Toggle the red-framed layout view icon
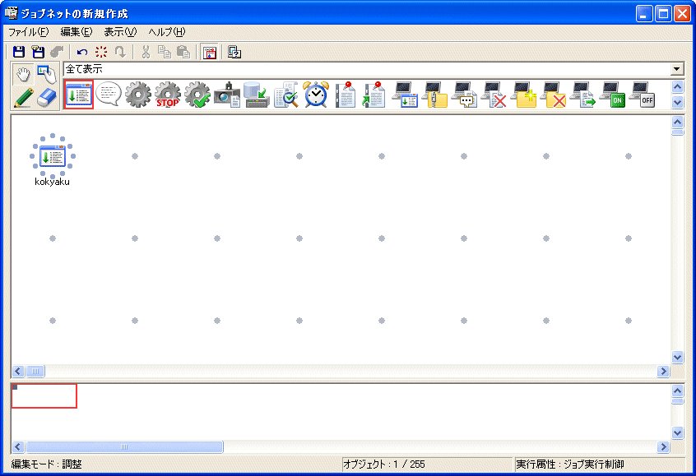Screen dimensions: 696x476 [x=210, y=53]
